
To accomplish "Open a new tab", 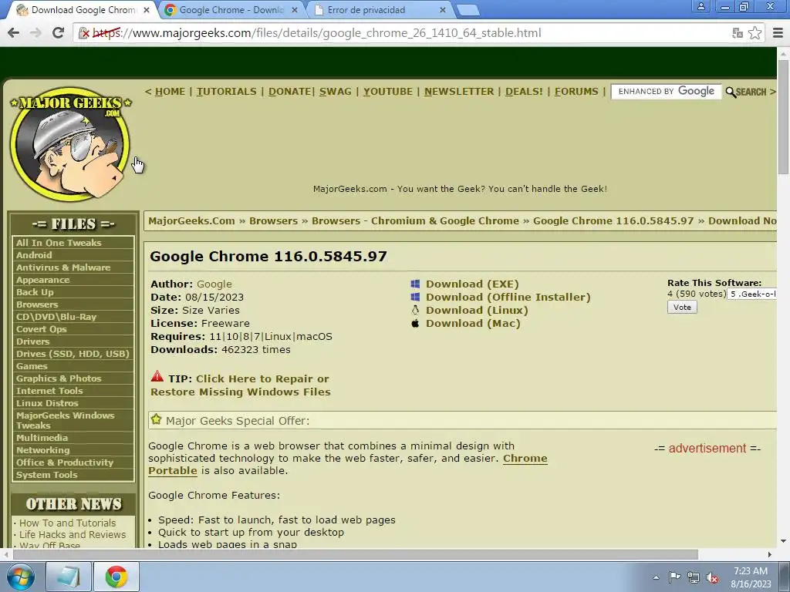I will coord(468,11).
